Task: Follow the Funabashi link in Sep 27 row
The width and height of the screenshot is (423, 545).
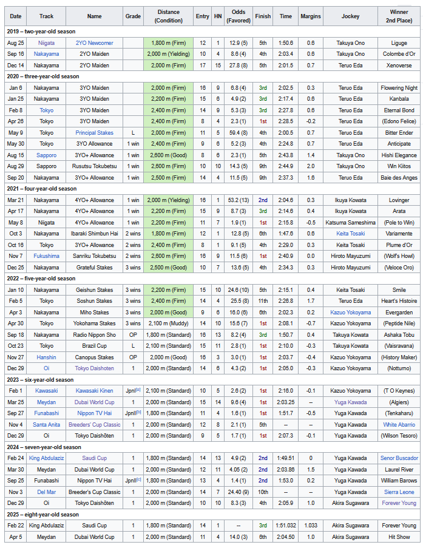Action: coord(46,413)
